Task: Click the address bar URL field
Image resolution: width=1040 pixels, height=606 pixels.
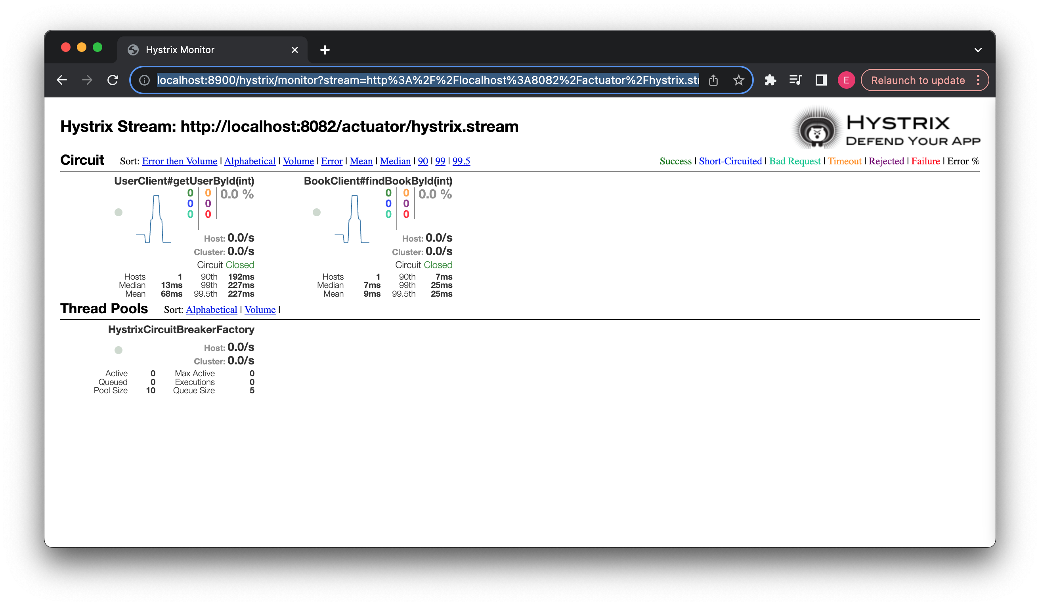Action: click(x=427, y=80)
